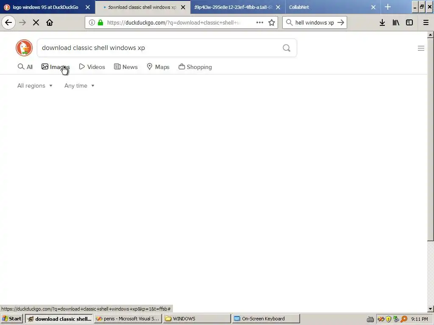The width and height of the screenshot is (434, 325).
Task: Switch to Videos results
Action: point(92,67)
